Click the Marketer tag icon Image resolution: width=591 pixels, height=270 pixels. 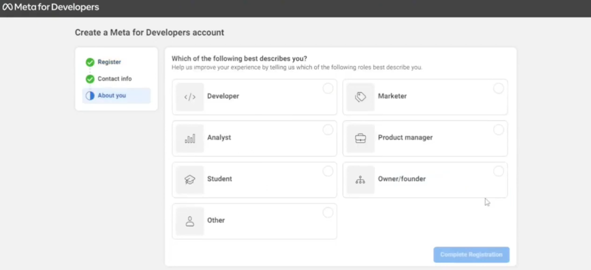tap(361, 97)
